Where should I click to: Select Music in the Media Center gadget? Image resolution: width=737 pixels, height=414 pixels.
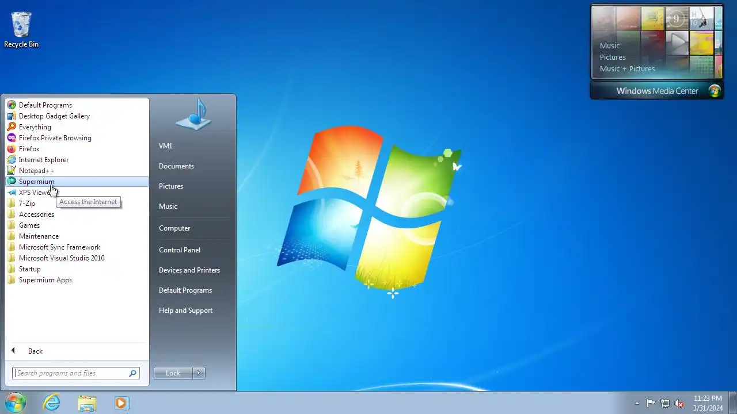point(610,46)
